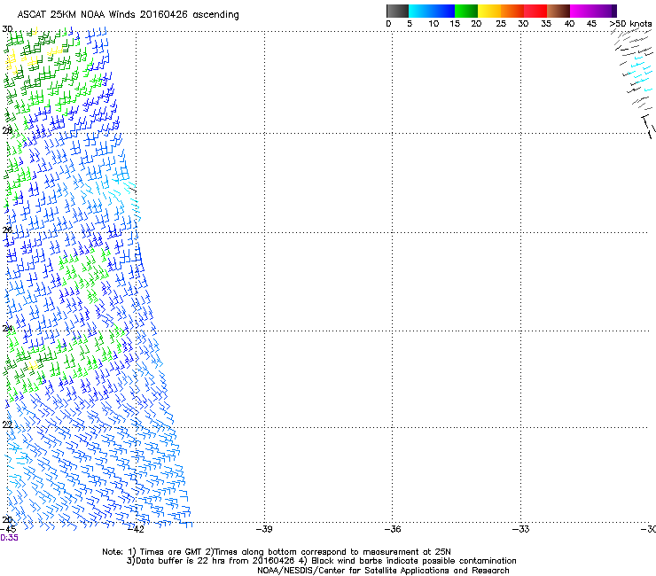Click the magenta 40-45 knots color swatch
The height and width of the screenshot is (576, 656).
582,11
